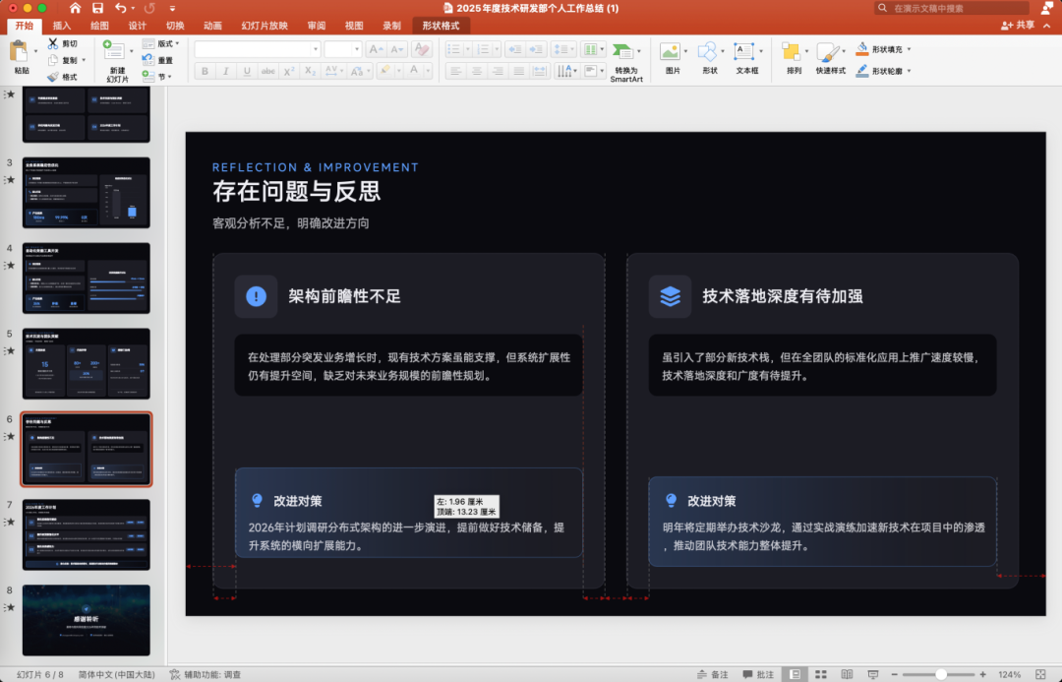Toggle italic formatting

tap(226, 71)
